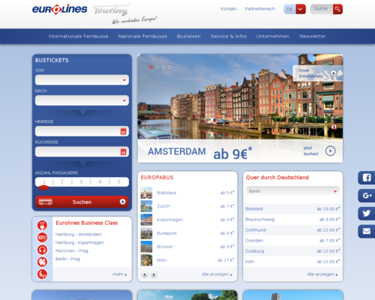375x300 pixels.
Task: Open Service & Infos menu
Action: (x=229, y=36)
